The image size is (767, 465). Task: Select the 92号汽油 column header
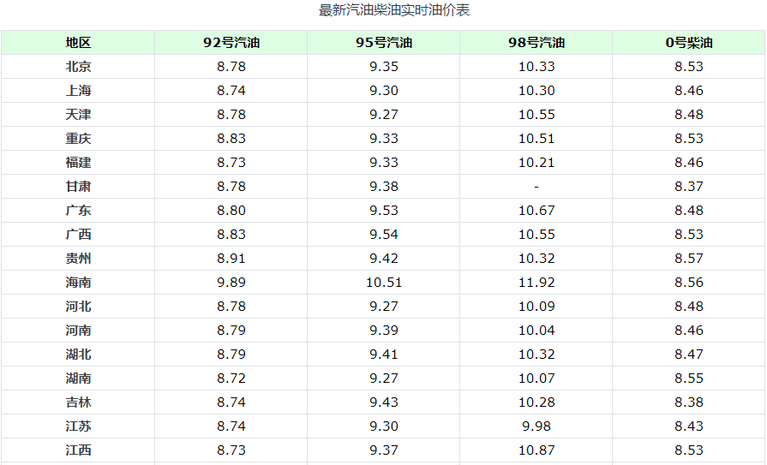click(x=231, y=43)
